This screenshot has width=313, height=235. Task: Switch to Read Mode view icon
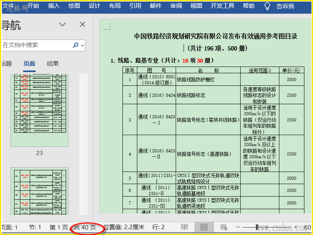point(184,227)
